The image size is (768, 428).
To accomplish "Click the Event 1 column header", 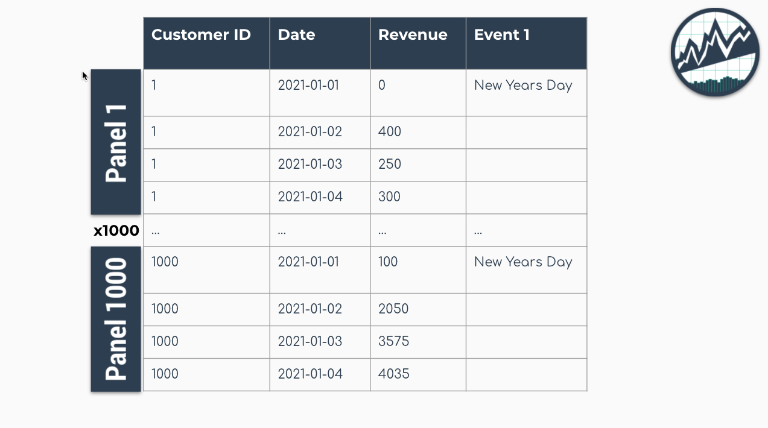I will click(502, 35).
